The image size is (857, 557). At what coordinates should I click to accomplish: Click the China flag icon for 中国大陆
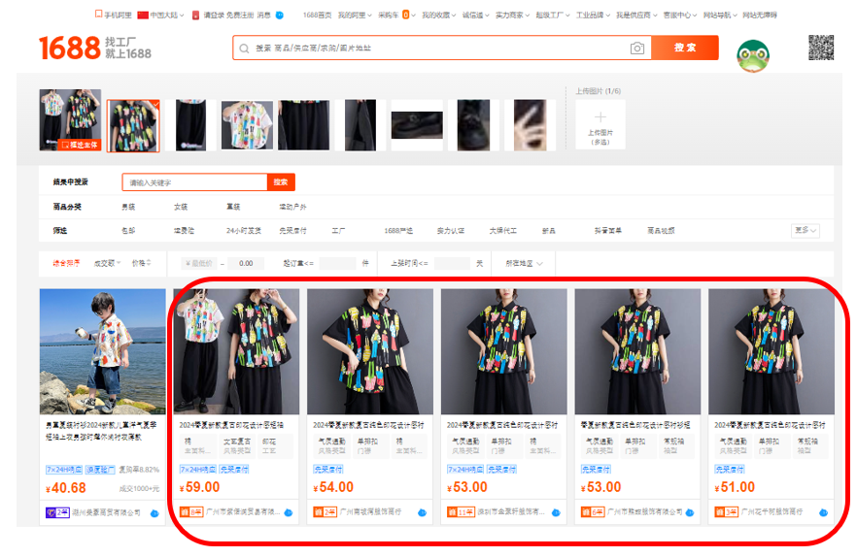tap(143, 15)
